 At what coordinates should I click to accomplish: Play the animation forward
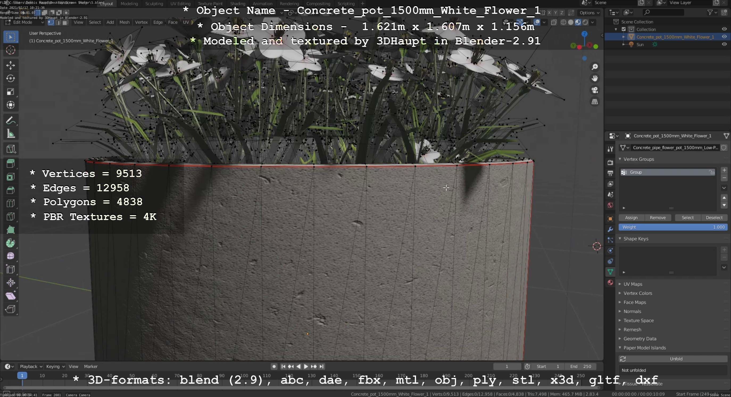(x=306, y=366)
